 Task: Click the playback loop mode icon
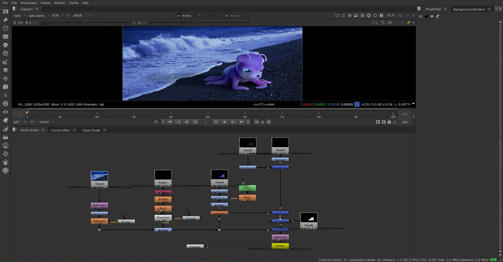click(x=156, y=122)
